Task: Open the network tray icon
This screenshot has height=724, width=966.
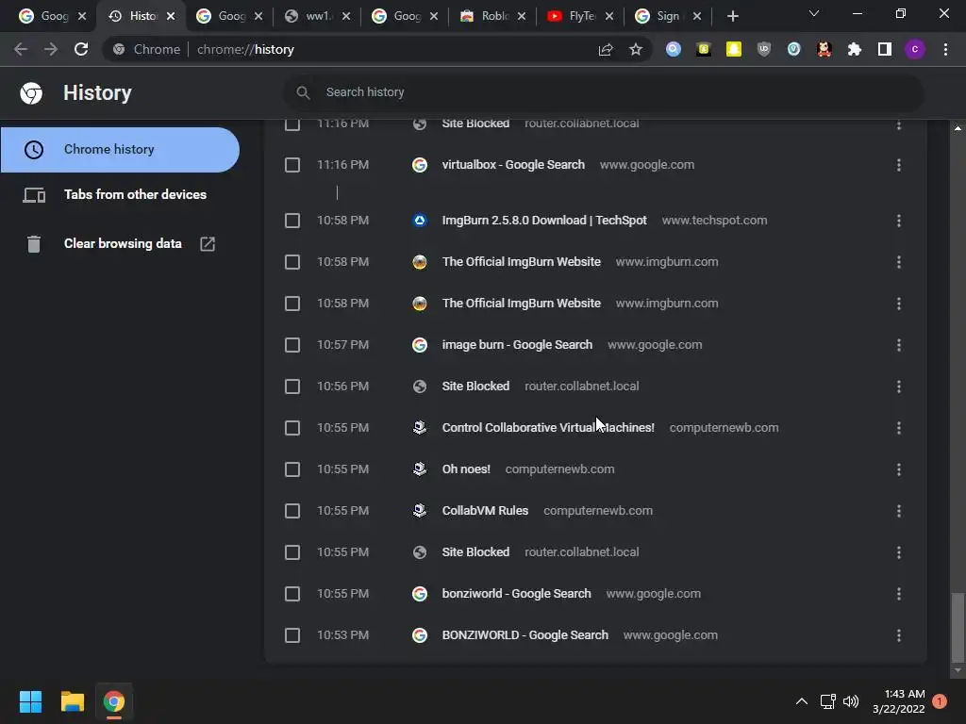Action: pyautogui.click(x=827, y=701)
